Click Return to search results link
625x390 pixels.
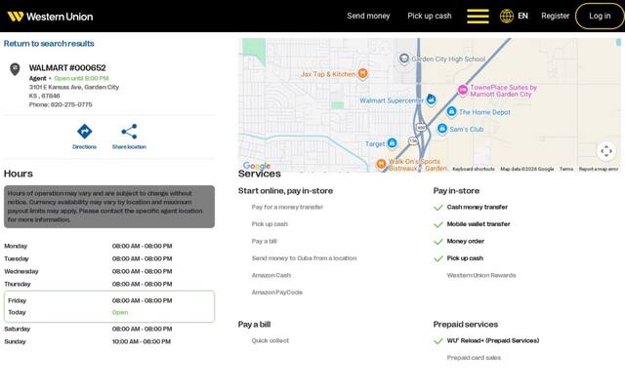coord(49,43)
